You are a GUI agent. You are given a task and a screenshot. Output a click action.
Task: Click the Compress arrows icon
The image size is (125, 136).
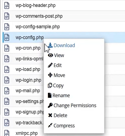50,125
